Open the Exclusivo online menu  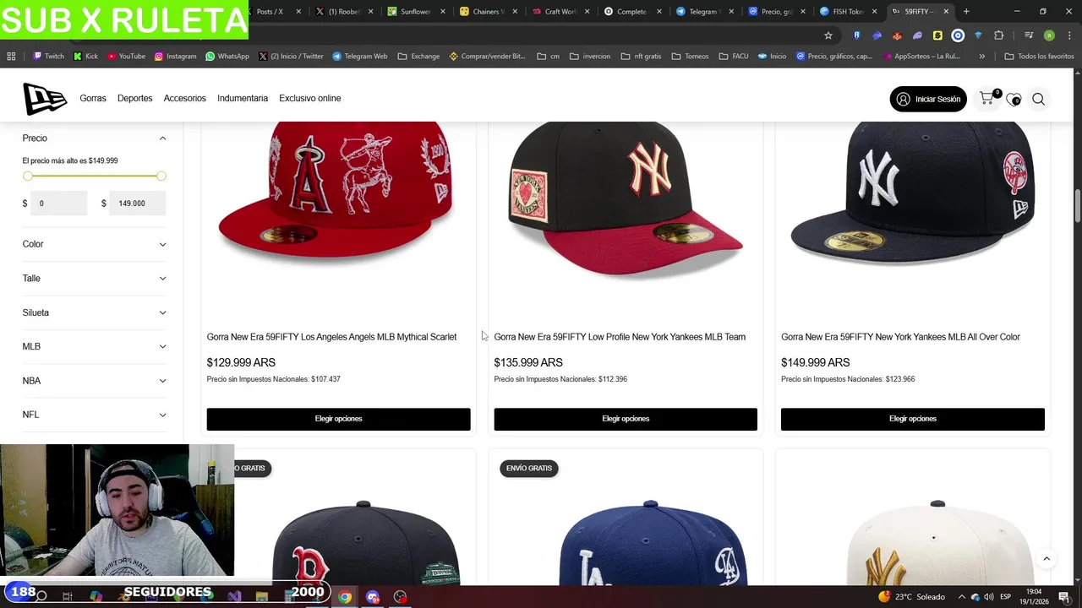[x=310, y=99]
